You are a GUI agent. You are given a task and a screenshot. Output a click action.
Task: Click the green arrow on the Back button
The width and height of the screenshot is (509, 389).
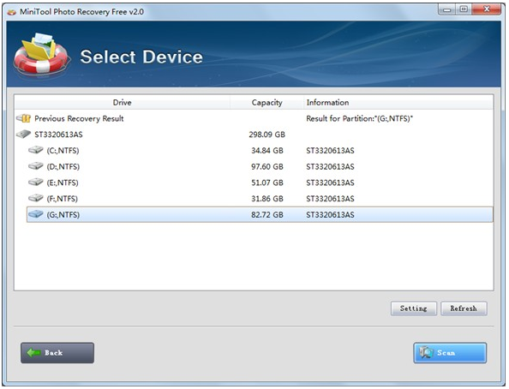point(33,353)
